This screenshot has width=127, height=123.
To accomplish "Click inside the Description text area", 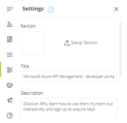I will tap(69, 108).
